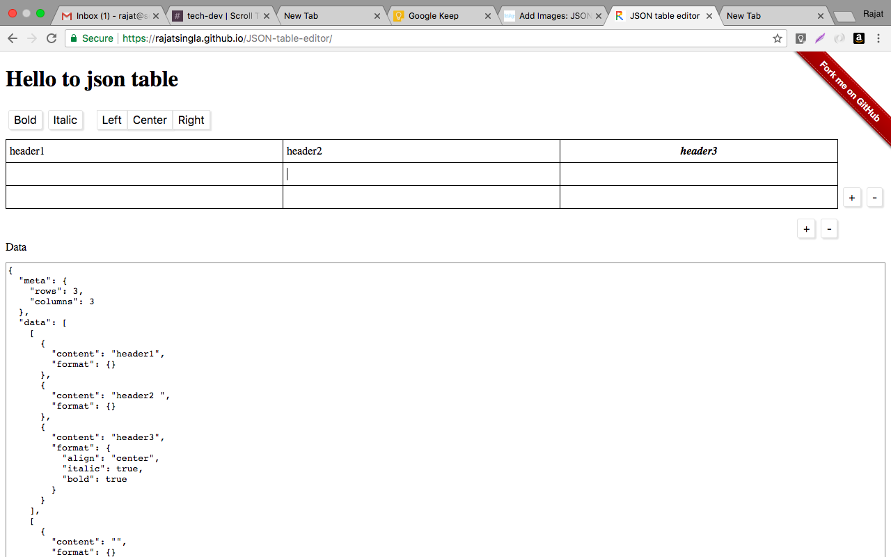Screen dimensions: 891x557
Task: Click the extension icon next to the star
Action: click(801, 38)
